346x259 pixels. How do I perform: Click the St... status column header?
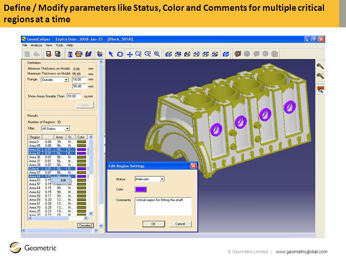(71, 137)
